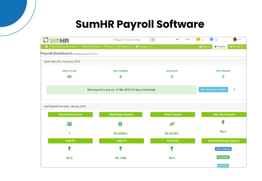Click the search magnifier button
This screenshot has width=262, height=181.
pyautogui.click(x=152, y=40)
